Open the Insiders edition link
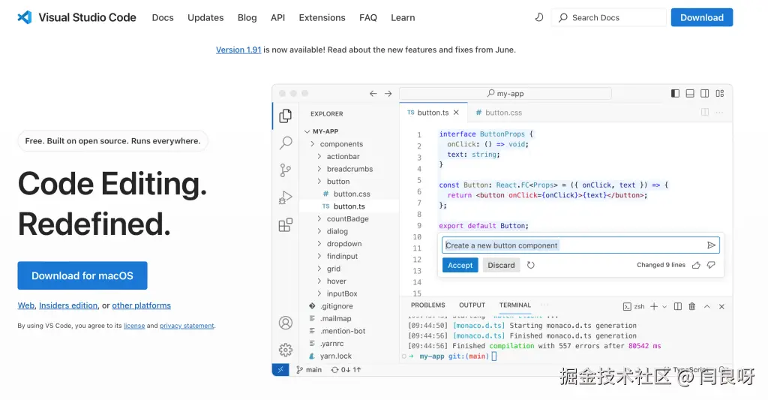 click(68, 305)
